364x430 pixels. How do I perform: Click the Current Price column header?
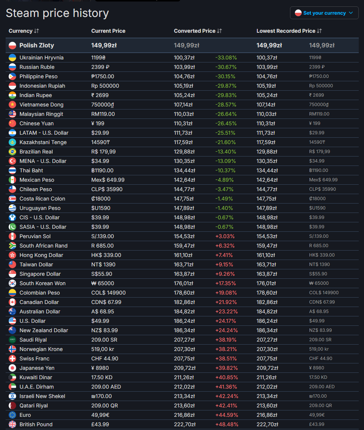click(108, 31)
